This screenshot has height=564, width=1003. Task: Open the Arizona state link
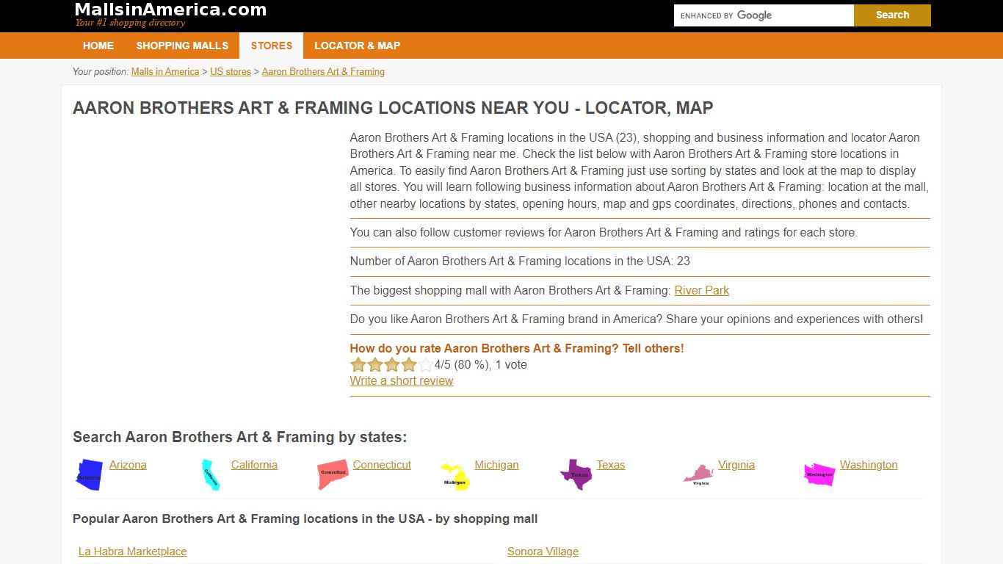coord(128,465)
